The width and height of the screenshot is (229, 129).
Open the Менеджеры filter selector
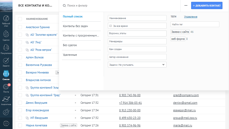137,41
